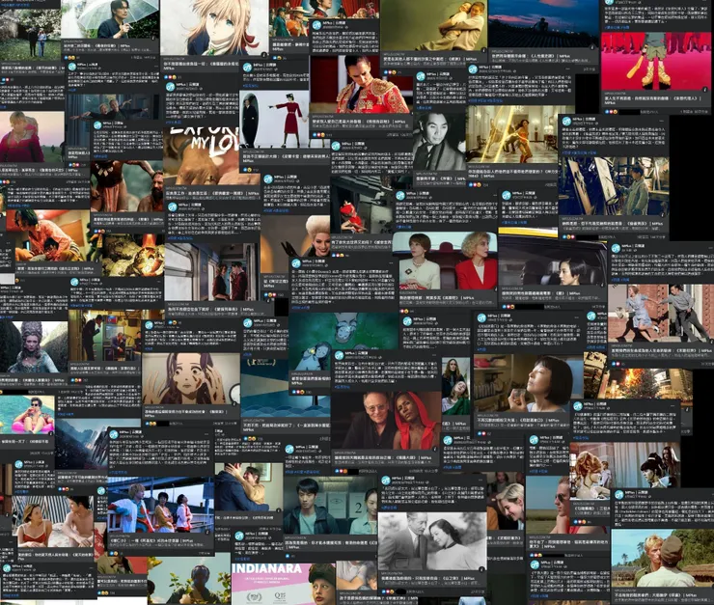Open the bearded man with tribal figure photo
This screenshot has width=714, height=605.
[x=127, y=186]
